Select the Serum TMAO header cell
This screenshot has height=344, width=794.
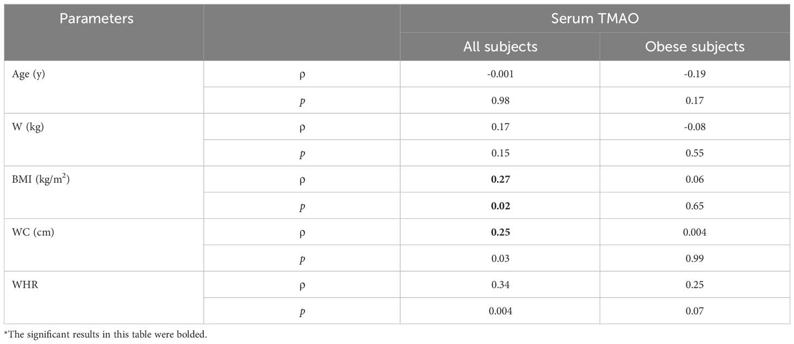coord(594,18)
